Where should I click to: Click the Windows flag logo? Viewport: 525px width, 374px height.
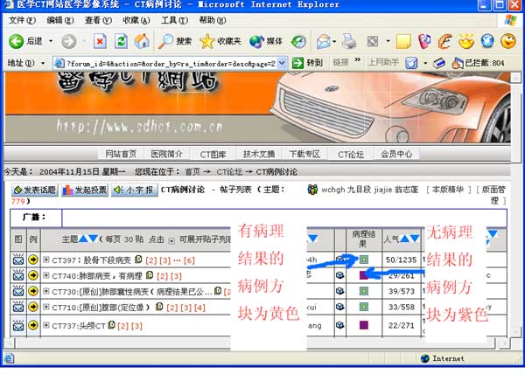pyautogui.click(x=510, y=20)
